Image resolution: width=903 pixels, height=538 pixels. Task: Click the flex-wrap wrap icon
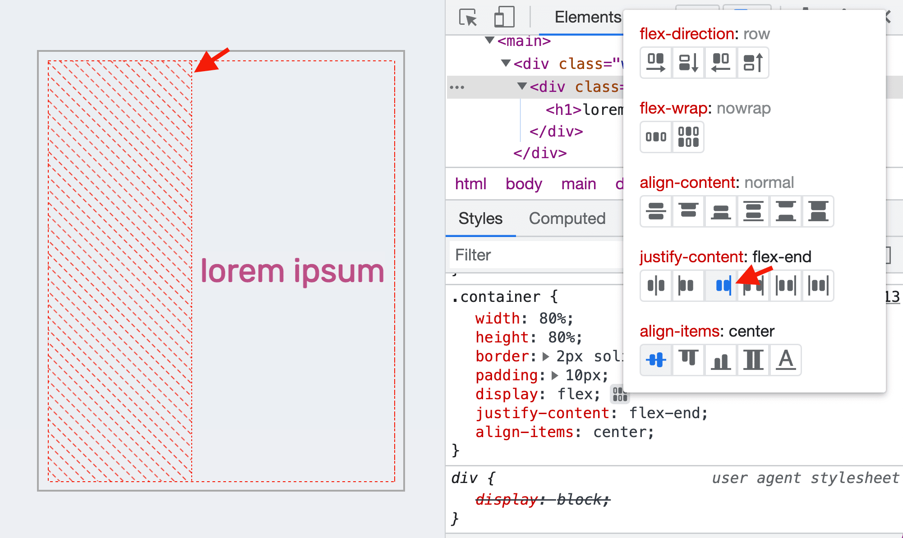688,137
